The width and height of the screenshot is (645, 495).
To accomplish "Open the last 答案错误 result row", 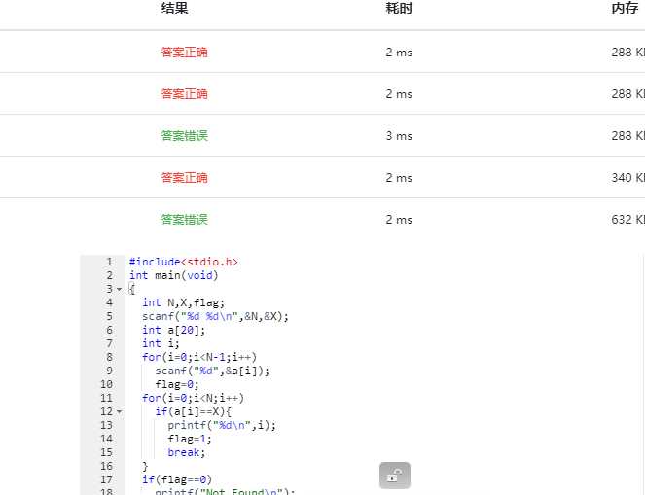I will click(184, 220).
